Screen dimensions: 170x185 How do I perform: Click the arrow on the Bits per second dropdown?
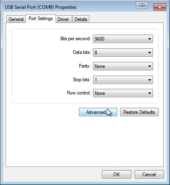pos(149,39)
